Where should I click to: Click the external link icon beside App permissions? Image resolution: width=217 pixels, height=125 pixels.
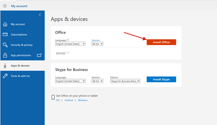(39, 55)
